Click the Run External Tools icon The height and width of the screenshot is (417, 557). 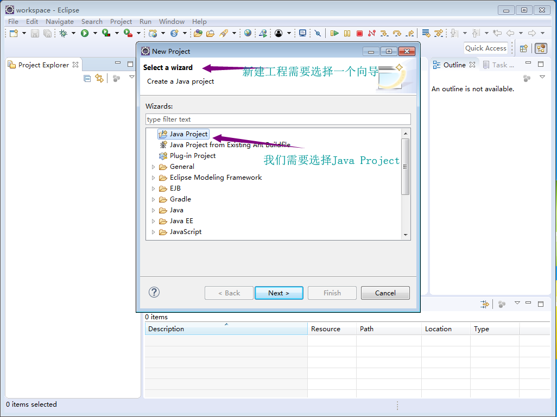coord(128,33)
